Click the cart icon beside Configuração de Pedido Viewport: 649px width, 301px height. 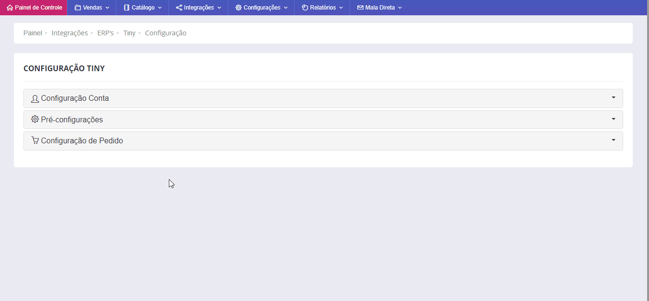tap(35, 140)
